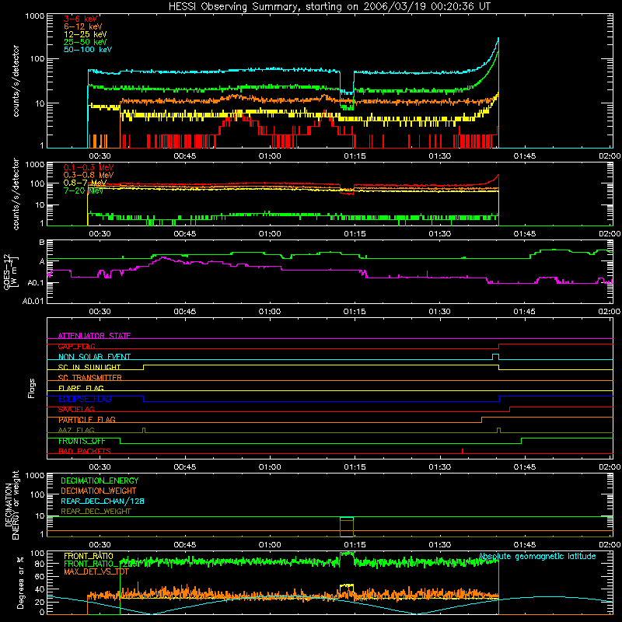The height and width of the screenshot is (622, 622).
Task: Select the red 3-6 keV legend label
Action: point(81,19)
